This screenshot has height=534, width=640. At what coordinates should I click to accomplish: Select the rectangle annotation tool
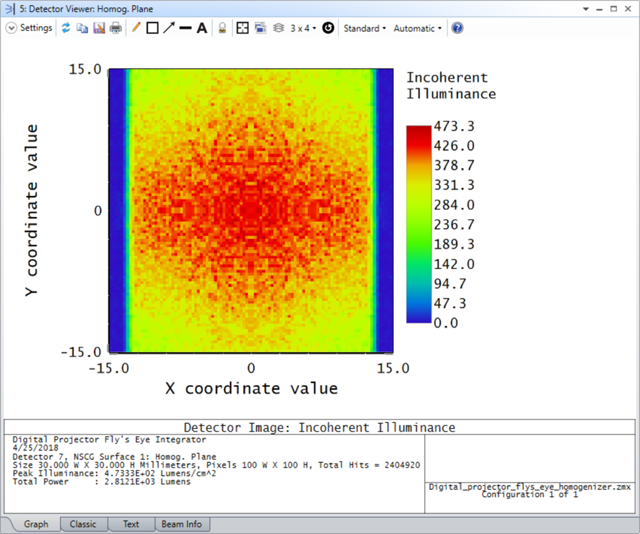[153, 28]
